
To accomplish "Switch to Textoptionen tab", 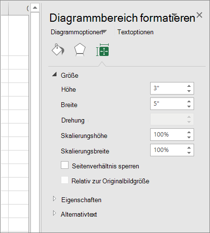I will (x=135, y=32).
